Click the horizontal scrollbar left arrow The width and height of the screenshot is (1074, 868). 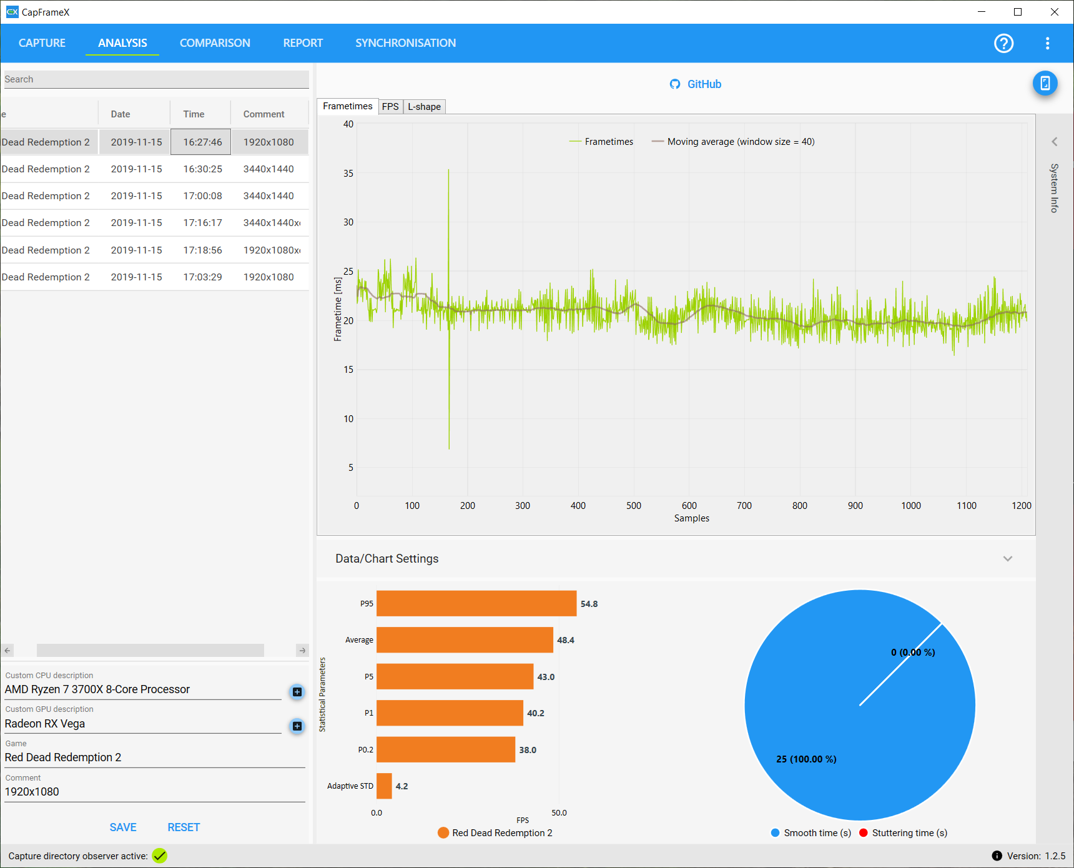(x=7, y=651)
